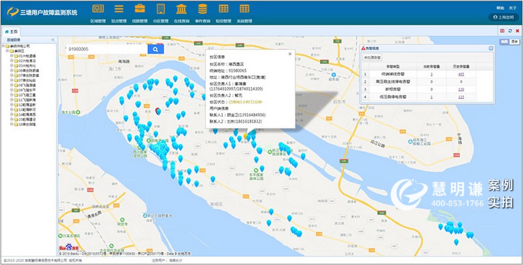Switch map to 地图 view
The height and width of the screenshot is (265, 523).
tap(504, 42)
